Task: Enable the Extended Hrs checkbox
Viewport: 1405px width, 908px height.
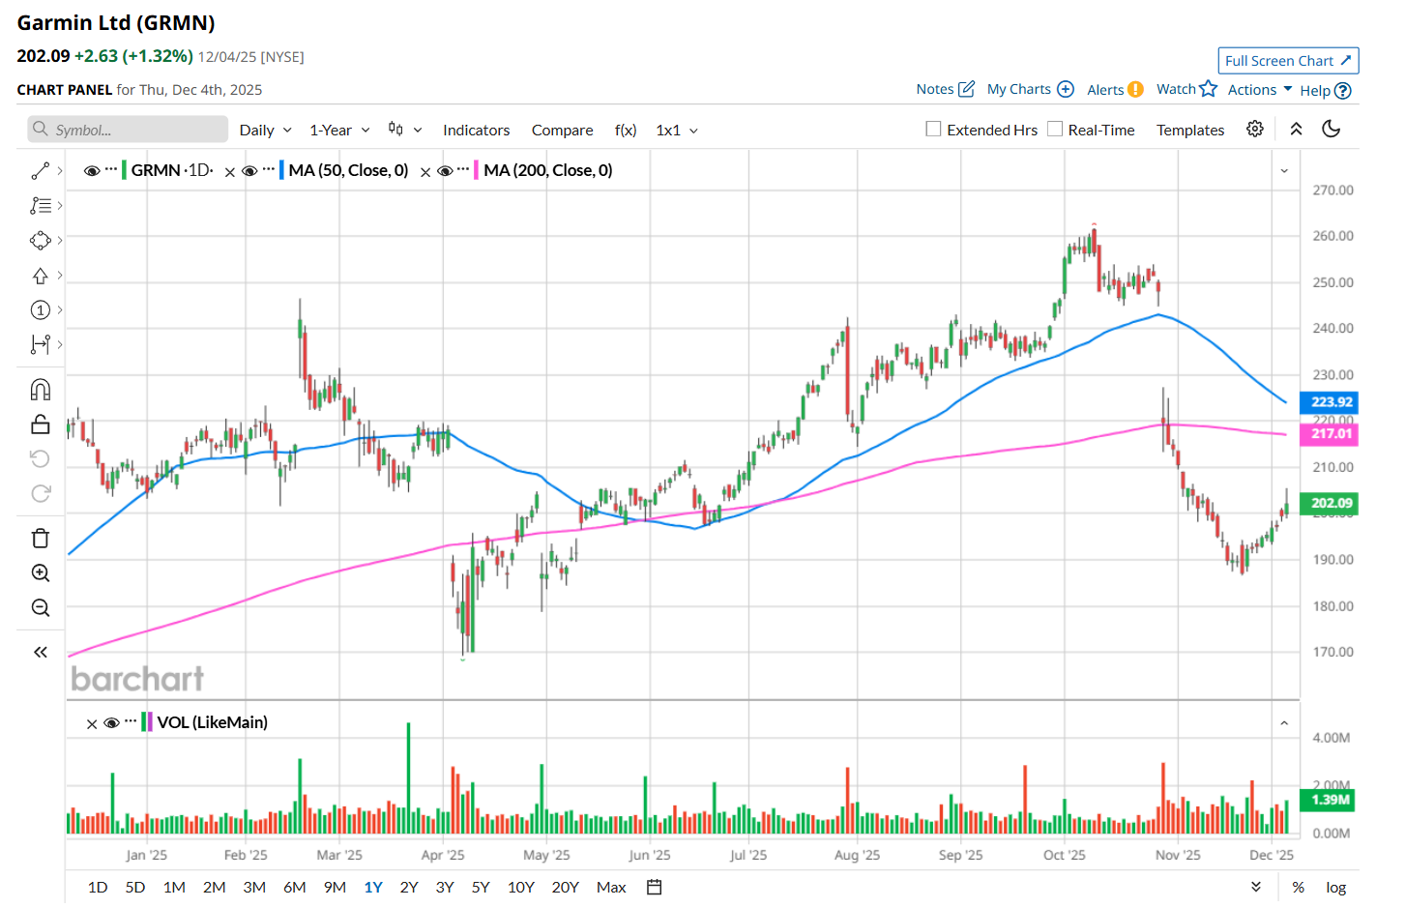Action: (933, 130)
